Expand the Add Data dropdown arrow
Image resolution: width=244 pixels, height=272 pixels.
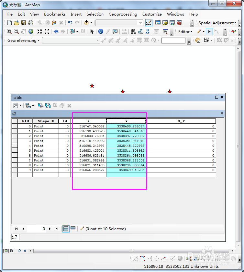92,23
